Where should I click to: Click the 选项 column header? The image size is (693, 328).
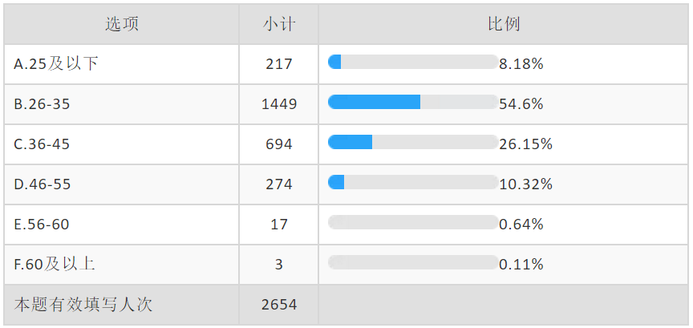122,24
